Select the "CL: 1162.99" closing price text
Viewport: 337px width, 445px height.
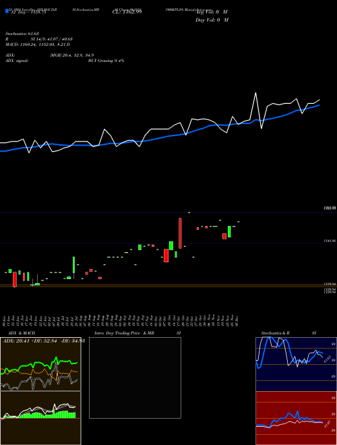tap(127, 12)
